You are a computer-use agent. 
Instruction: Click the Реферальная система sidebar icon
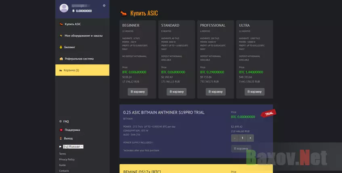[61, 59]
